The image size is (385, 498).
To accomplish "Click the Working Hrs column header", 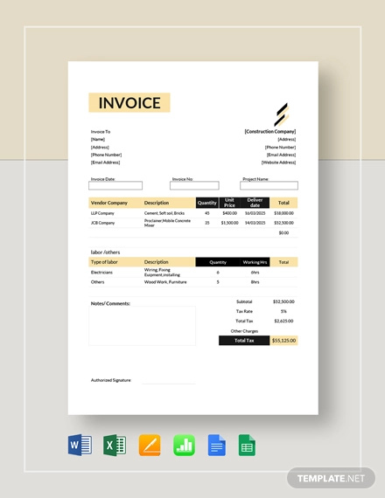I will 255,262.
